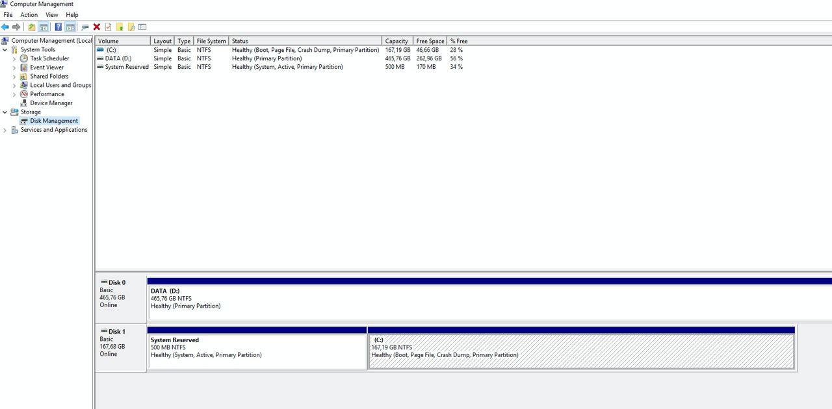Screen dimensions: 832x409
Task: Click the list settings toolbar icon at right end
Action: pos(142,27)
